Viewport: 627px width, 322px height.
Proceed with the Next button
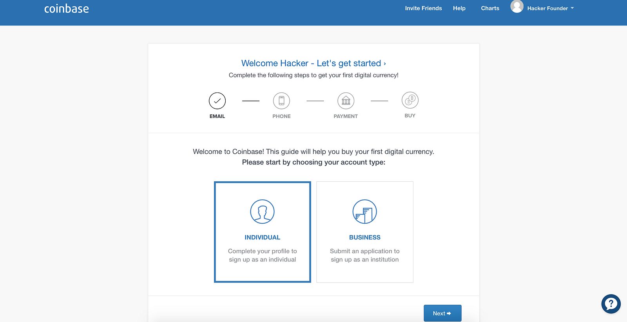pos(442,313)
